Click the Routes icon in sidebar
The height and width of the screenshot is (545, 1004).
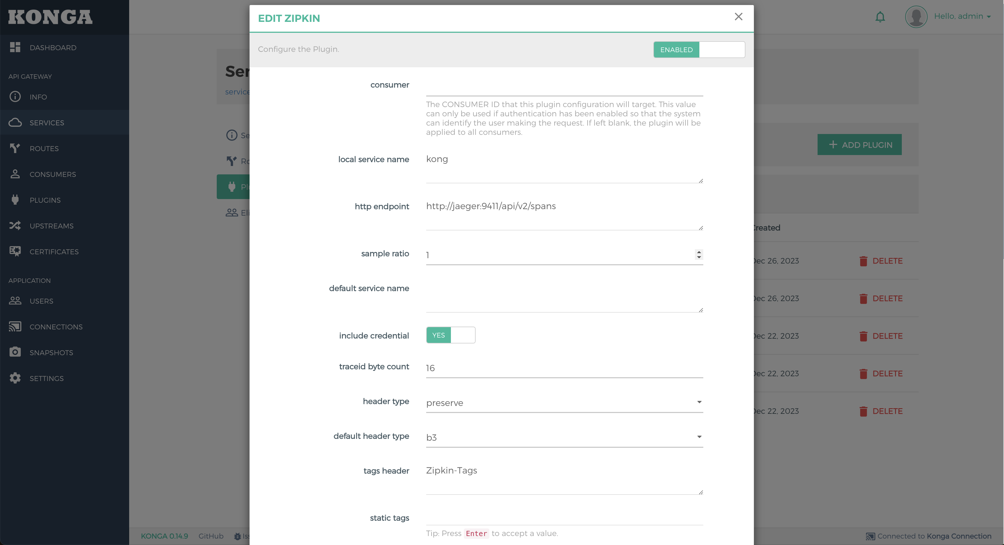[15, 148]
